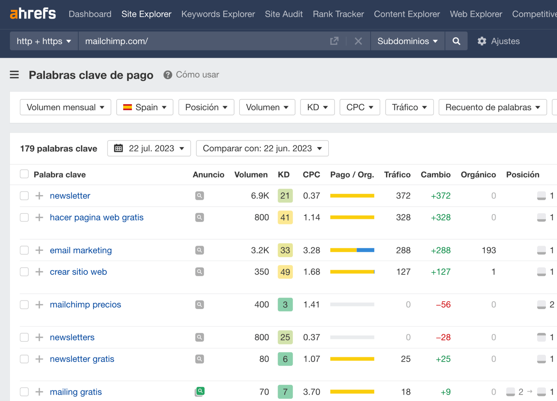Clear the URL with X icon
557x401 pixels.
[x=358, y=41]
